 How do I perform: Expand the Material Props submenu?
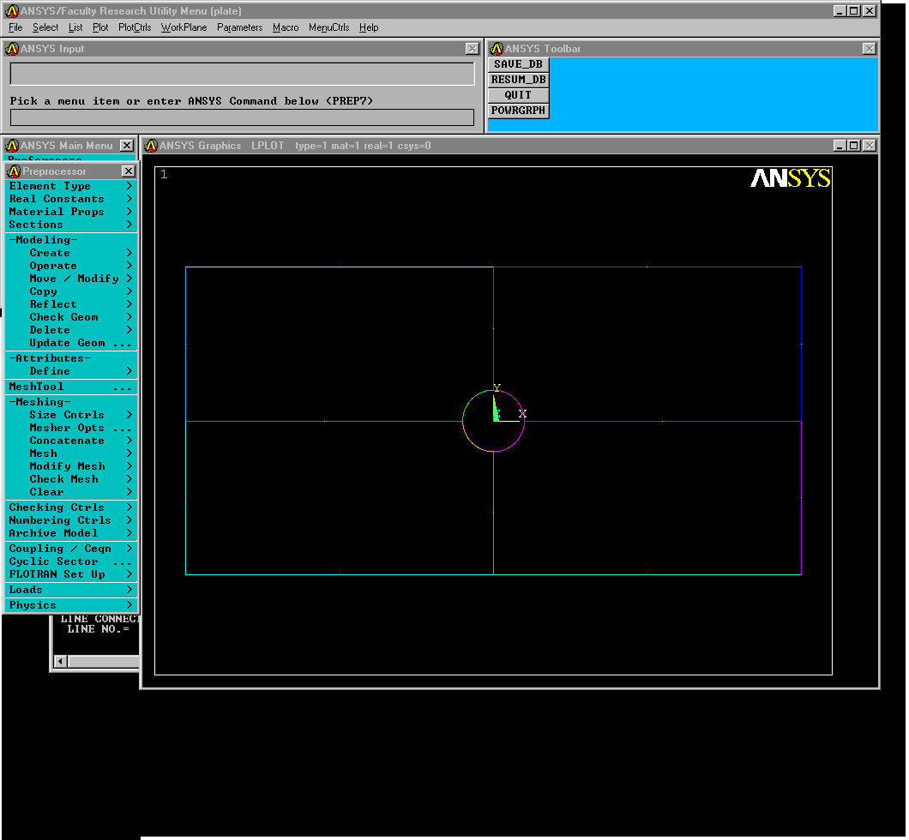[x=70, y=212]
